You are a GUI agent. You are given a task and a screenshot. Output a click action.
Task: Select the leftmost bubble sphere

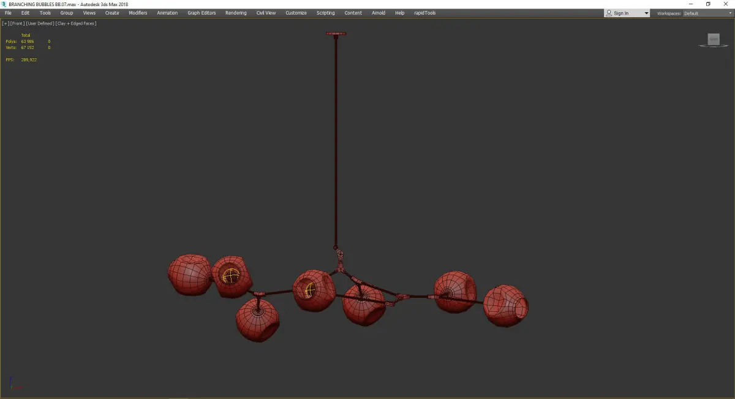pyautogui.click(x=190, y=275)
